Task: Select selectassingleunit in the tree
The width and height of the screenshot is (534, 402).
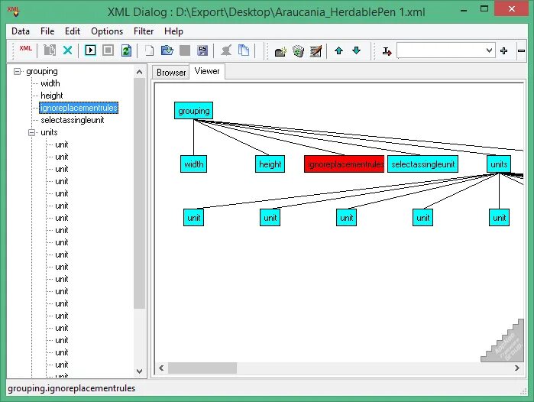Action: click(73, 120)
